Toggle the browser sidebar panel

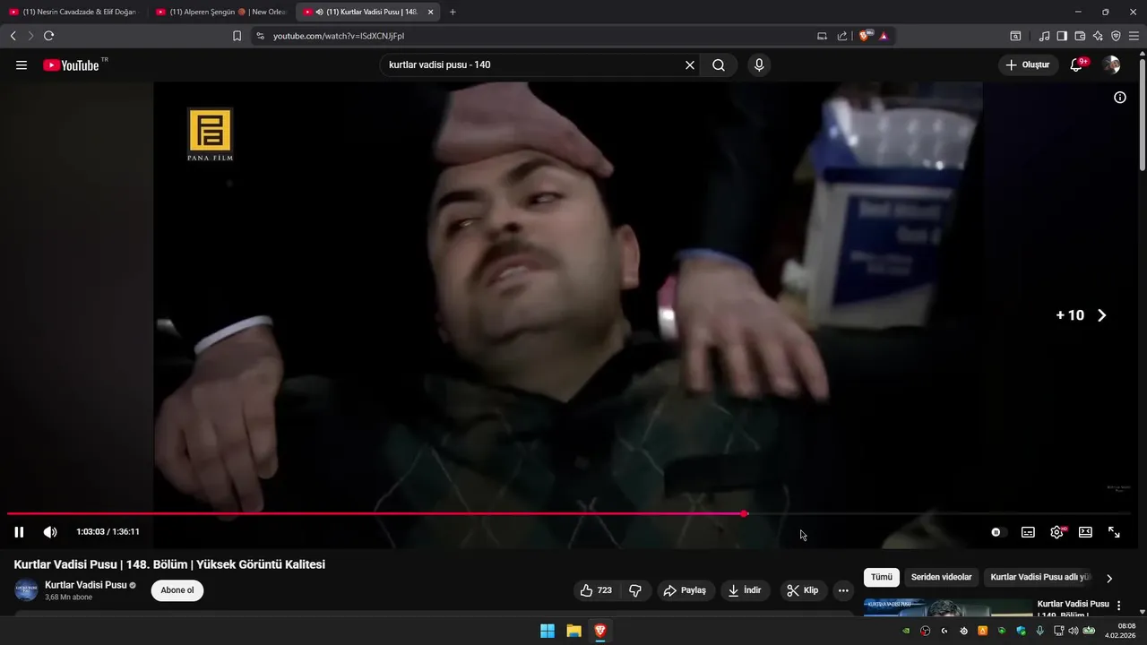click(x=1062, y=36)
